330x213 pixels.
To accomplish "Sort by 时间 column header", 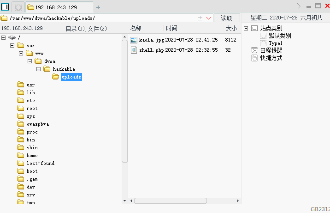I will pos(171,28).
